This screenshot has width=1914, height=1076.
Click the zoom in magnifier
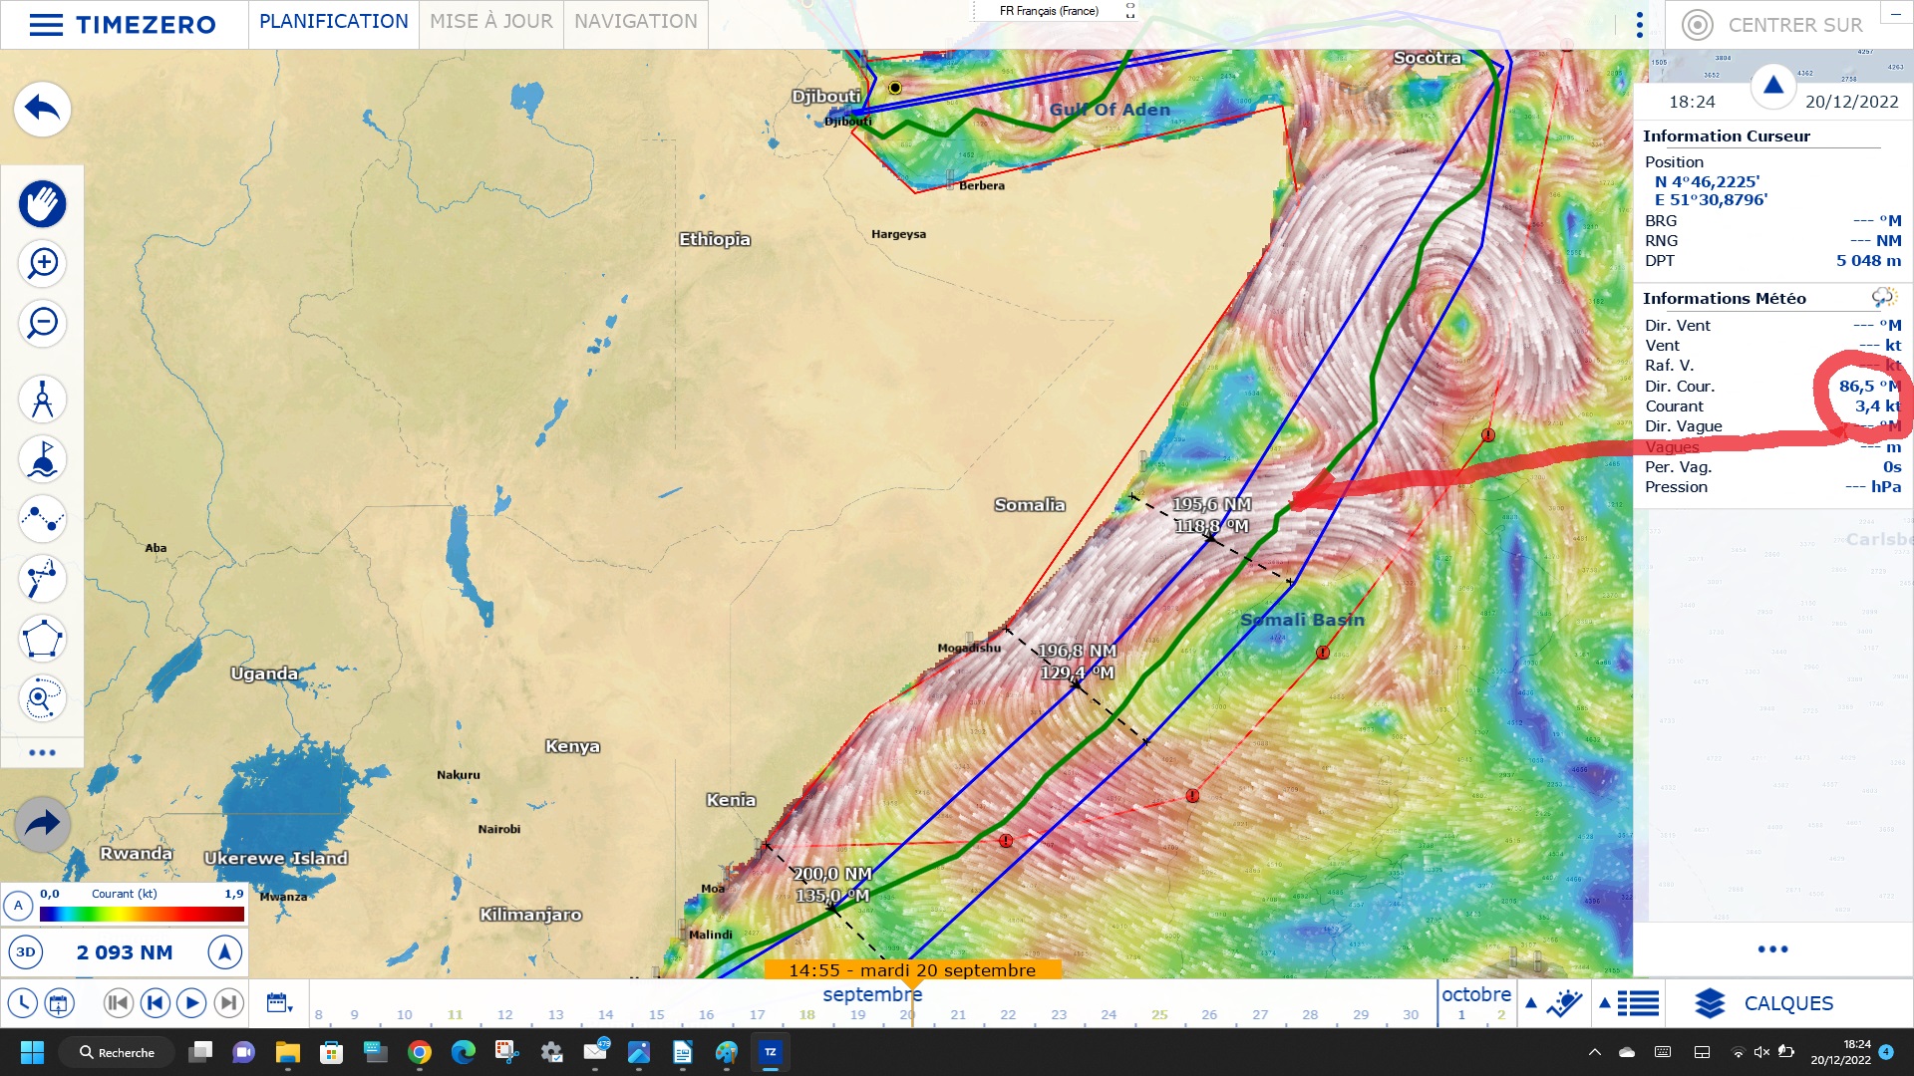tap(42, 264)
